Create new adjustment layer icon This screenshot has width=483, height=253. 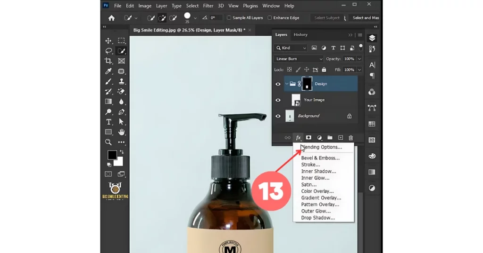coord(319,138)
